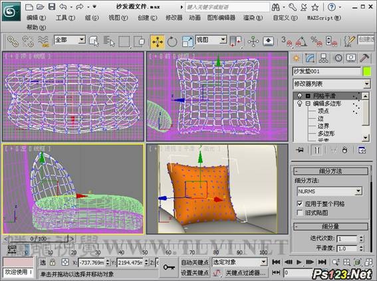The image size is (377, 281).
Task: Toggle the Window/Crossing selection icon
Action: click(139, 42)
